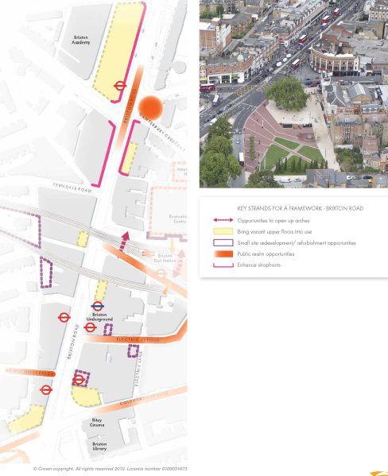388x476 pixels.
Task: Click the 'Brixton Library' label
Action: 99,446
